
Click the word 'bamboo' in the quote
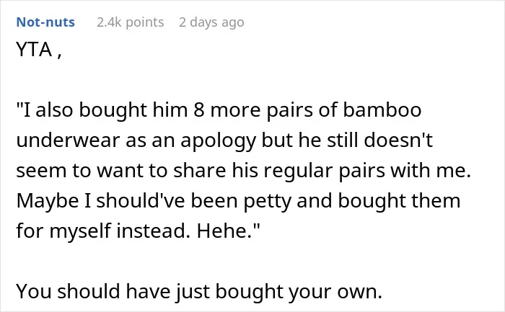[x=382, y=110]
